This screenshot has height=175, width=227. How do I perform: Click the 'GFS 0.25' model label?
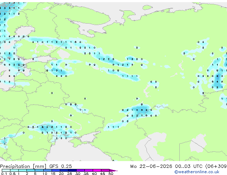tap(61, 166)
